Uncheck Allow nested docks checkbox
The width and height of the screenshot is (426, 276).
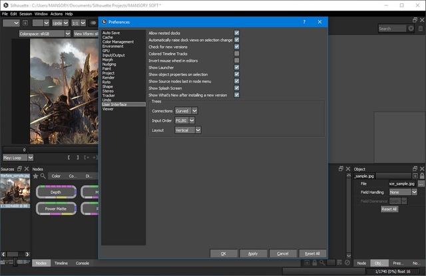(x=236, y=33)
